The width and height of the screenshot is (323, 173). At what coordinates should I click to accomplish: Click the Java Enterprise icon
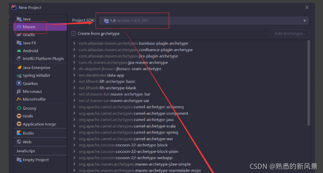click(x=19, y=67)
